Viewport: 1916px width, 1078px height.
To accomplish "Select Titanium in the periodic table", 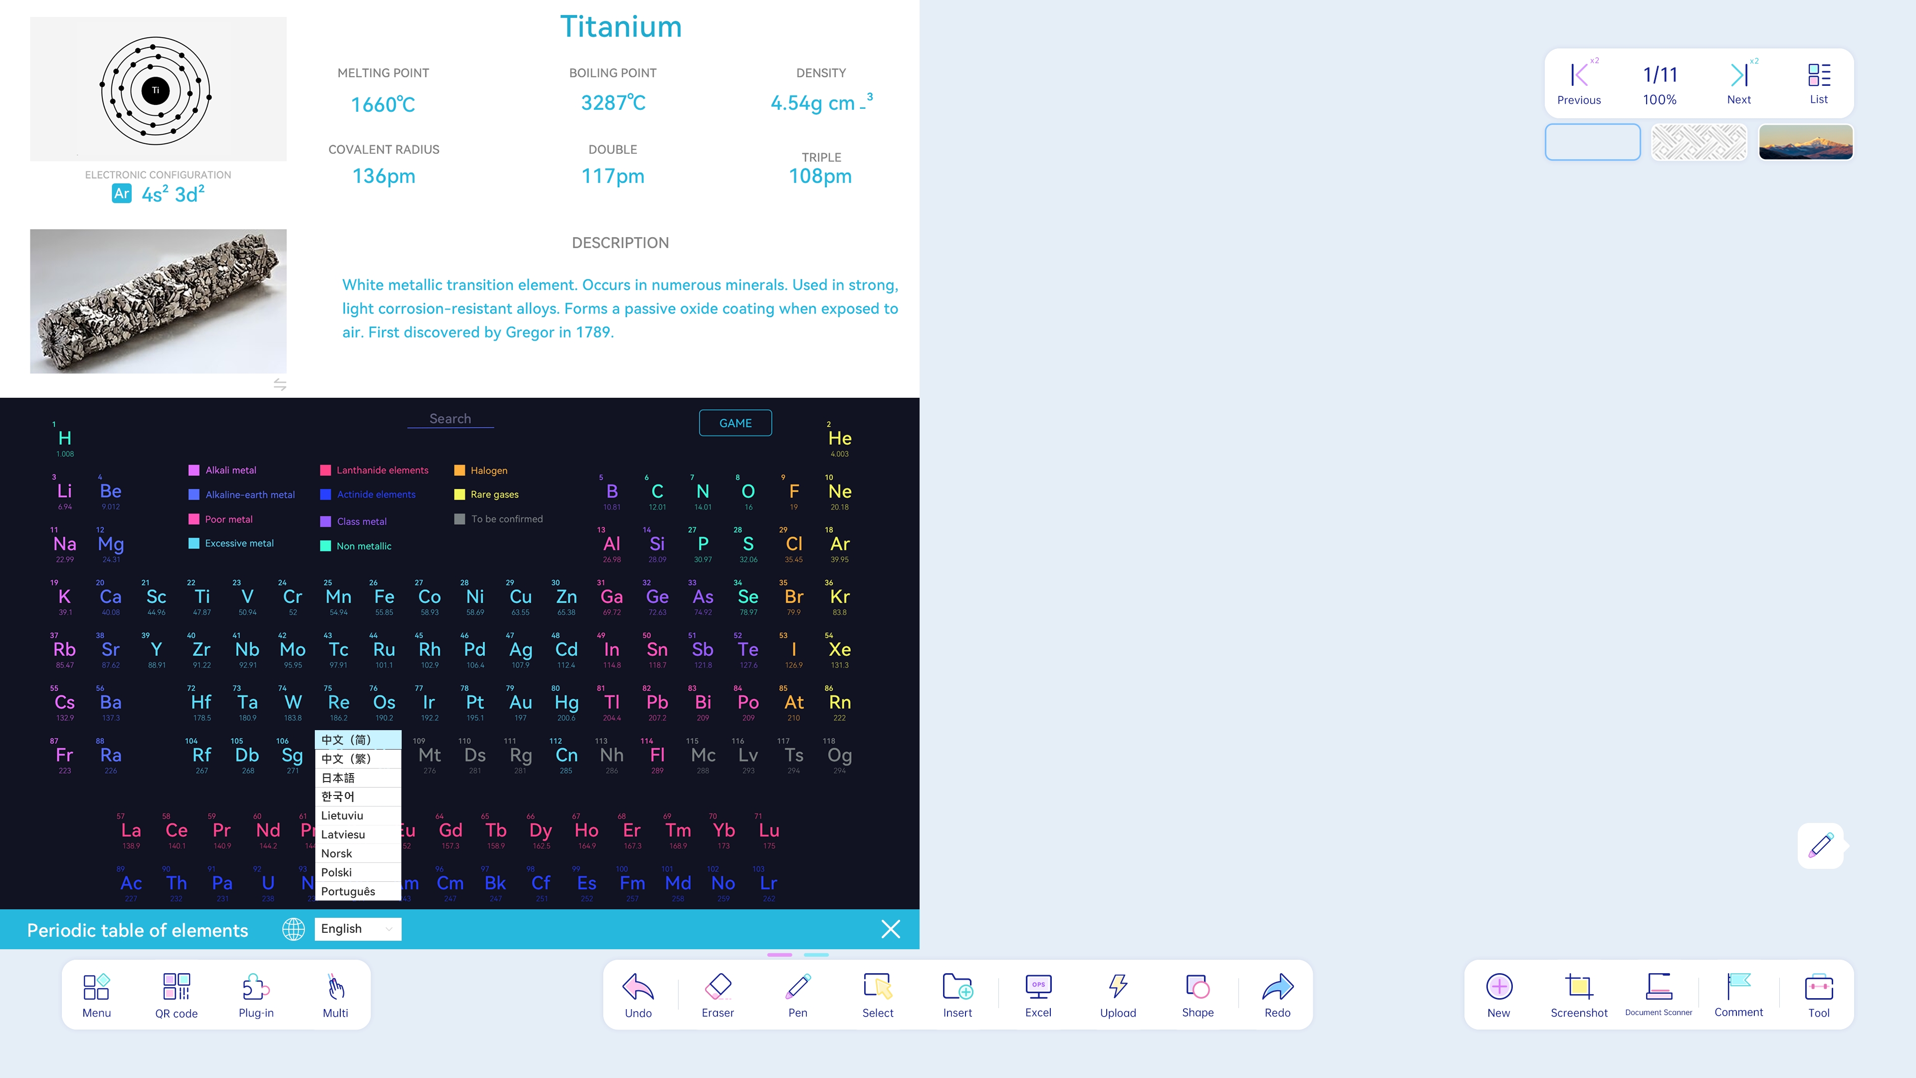I will [x=202, y=596].
